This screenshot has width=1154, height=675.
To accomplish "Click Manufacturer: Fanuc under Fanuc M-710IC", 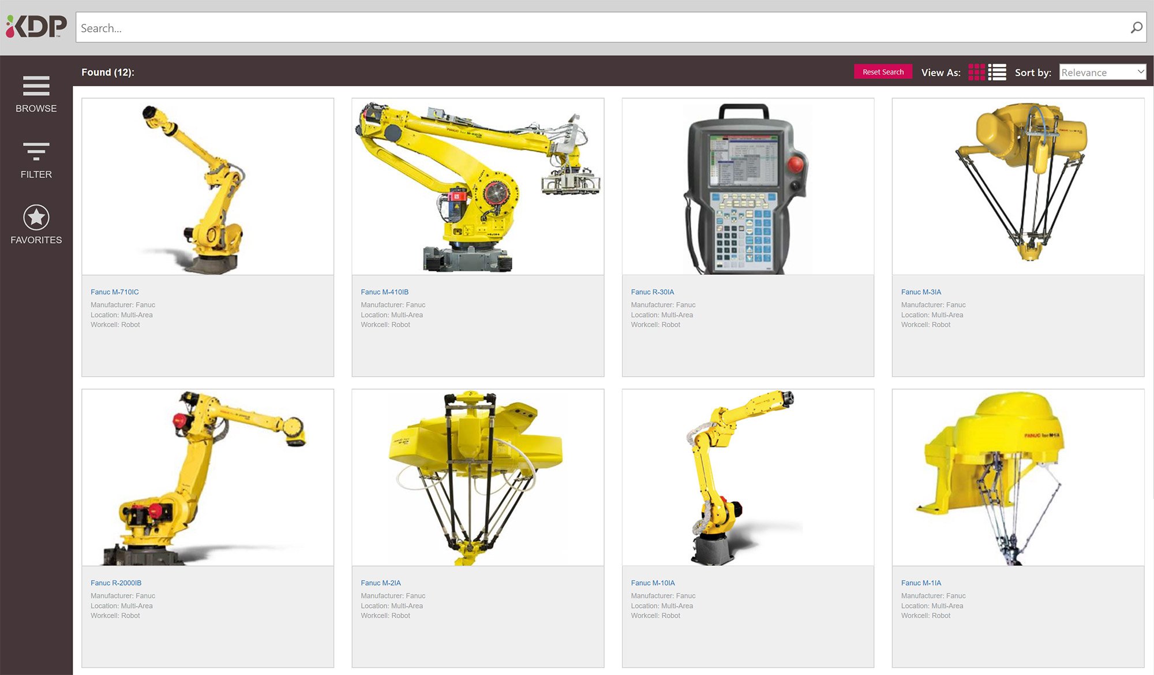I will (x=123, y=305).
